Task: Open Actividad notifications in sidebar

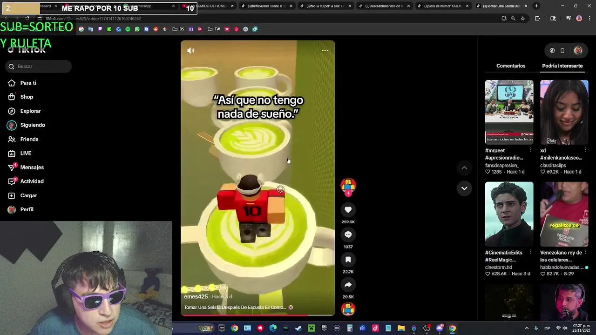Action: [x=32, y=181]
